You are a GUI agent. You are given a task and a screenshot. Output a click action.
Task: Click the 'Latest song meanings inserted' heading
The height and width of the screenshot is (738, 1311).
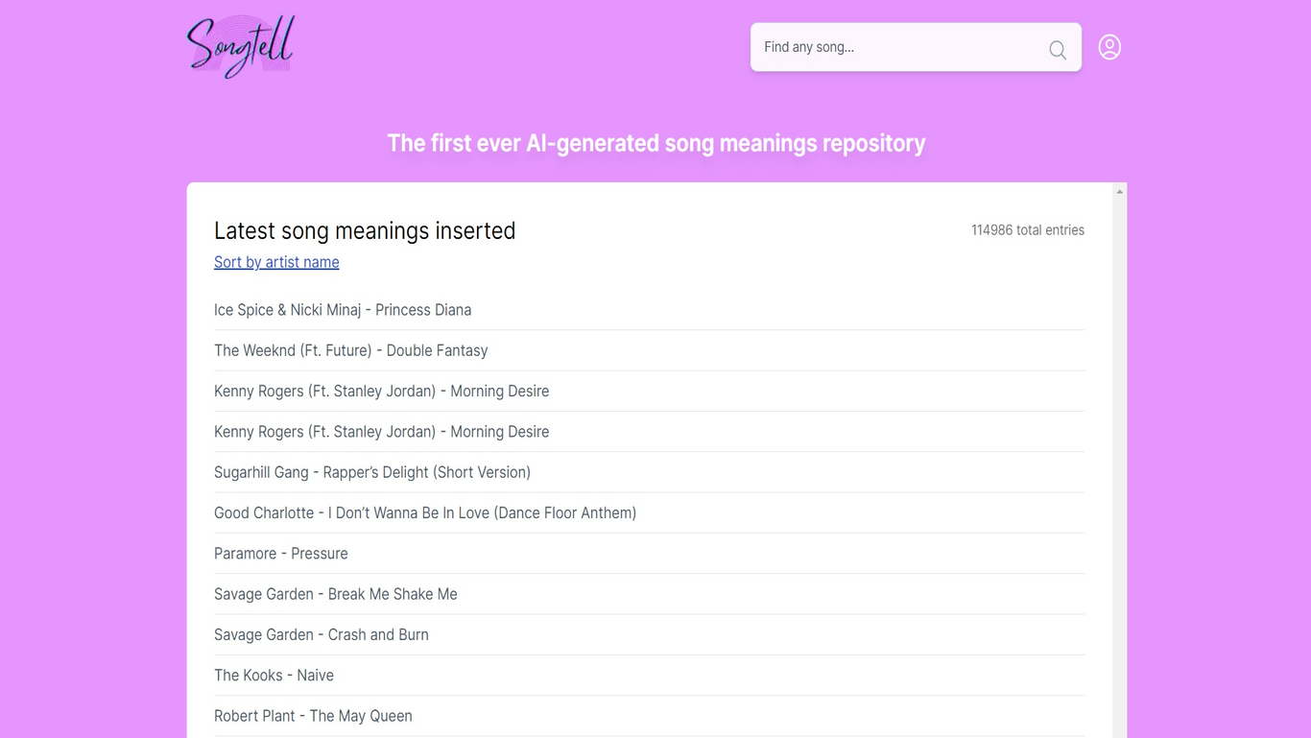(365, 230)
